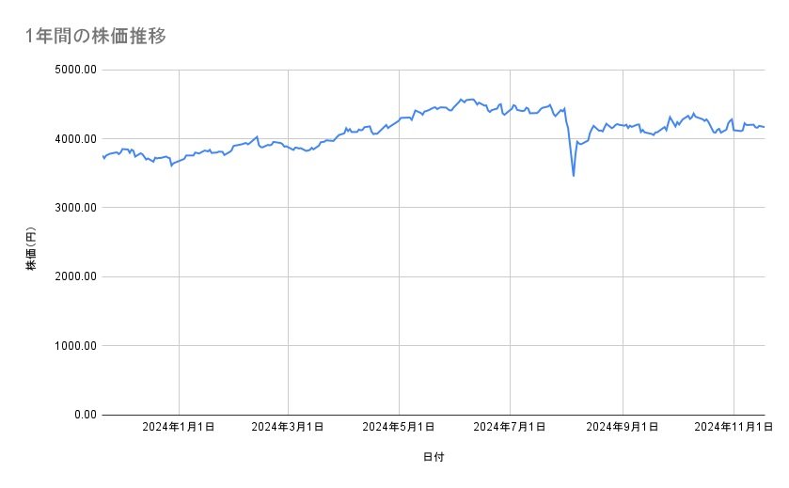Screen dimensions: 789x488
Task: Click the sharp August dip's lowest point
Action: tap(574, 176)
